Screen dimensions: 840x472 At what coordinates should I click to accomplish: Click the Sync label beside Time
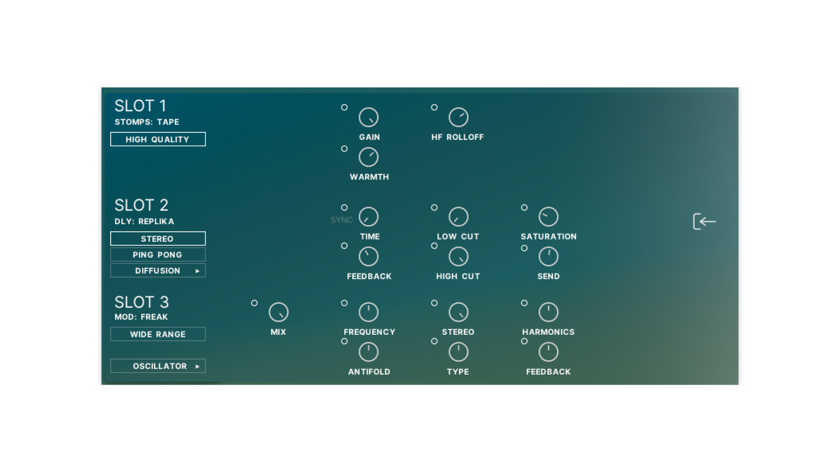[x=341, y=220]
